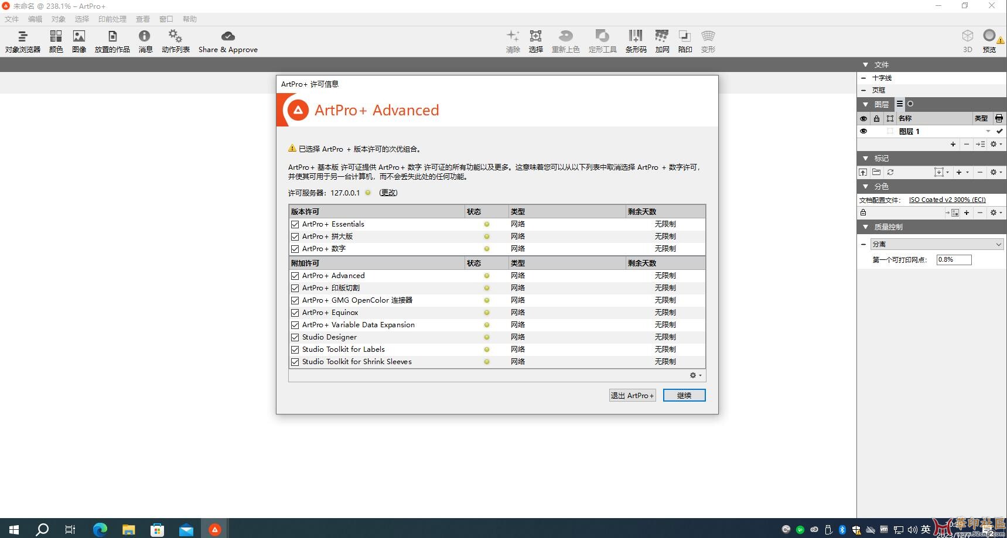Uncheck the ArtPro+ Essentials license checkbox
This screenshot has height=538, width=1007.
tap(295, 224)
